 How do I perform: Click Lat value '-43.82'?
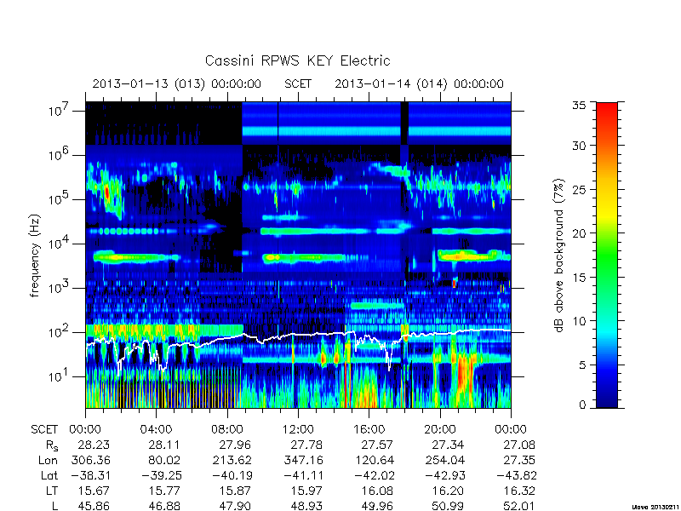(x=515, y=475)
